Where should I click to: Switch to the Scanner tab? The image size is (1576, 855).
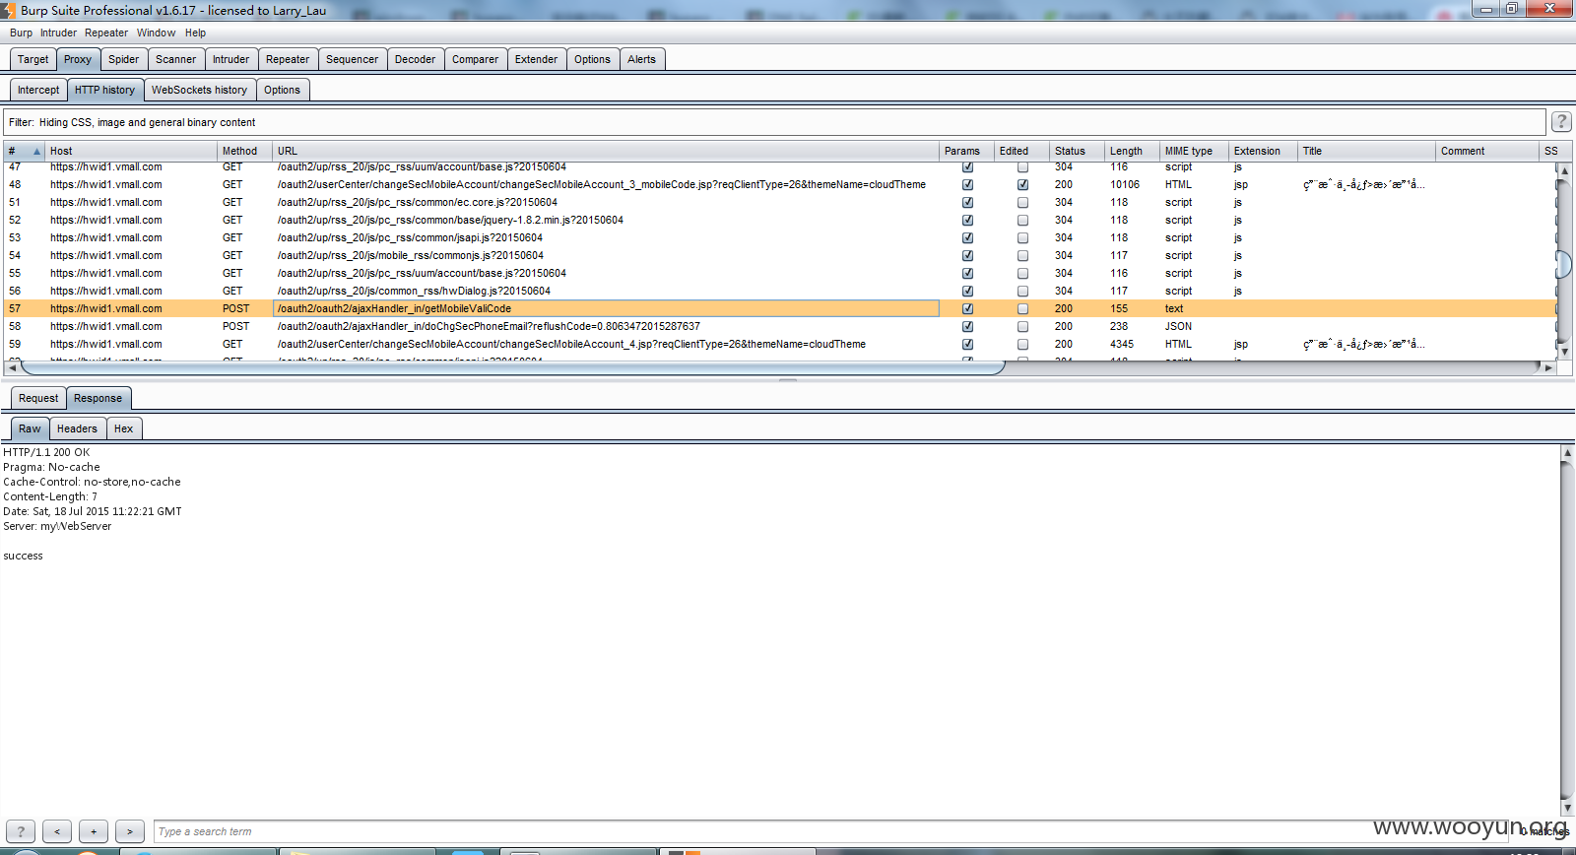(x=175, y=59)
